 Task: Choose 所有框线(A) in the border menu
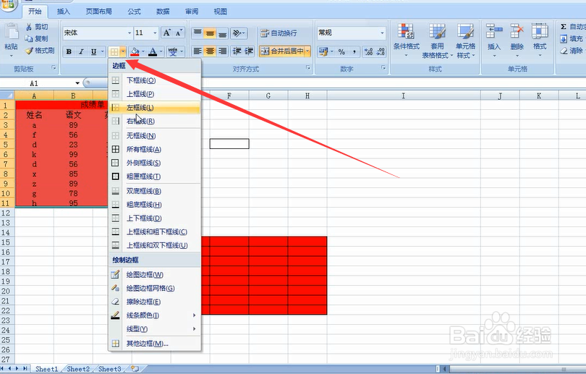(x=155, y=150)
